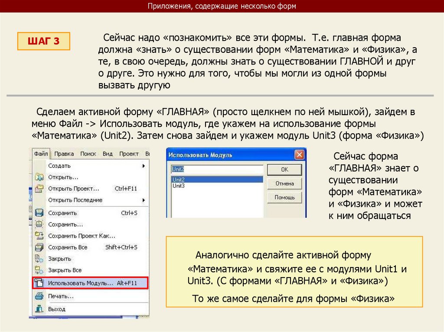
Task: Expand the Создать submenu arrow
Action: click(x=144, y=166)
